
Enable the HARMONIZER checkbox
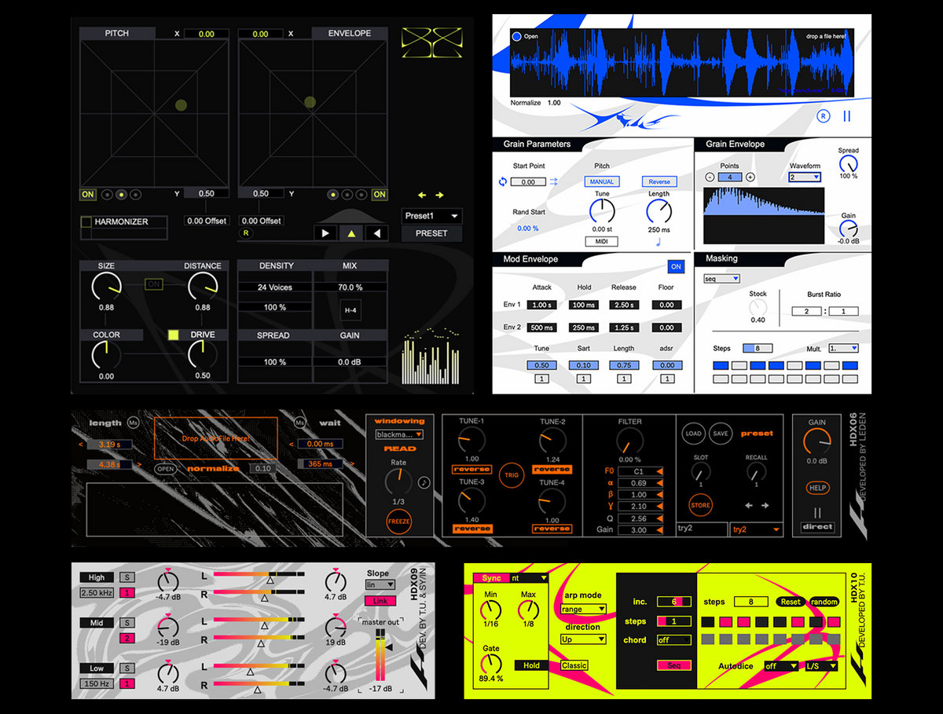[x=86, y=222]
